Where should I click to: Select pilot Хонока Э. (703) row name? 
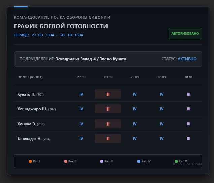coord(31,124)
